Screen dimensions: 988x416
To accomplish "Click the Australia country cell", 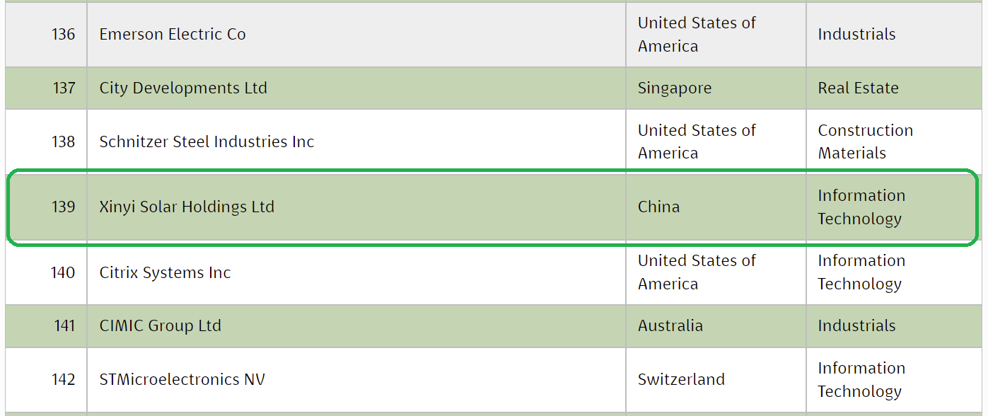I will tap(670, 326).
